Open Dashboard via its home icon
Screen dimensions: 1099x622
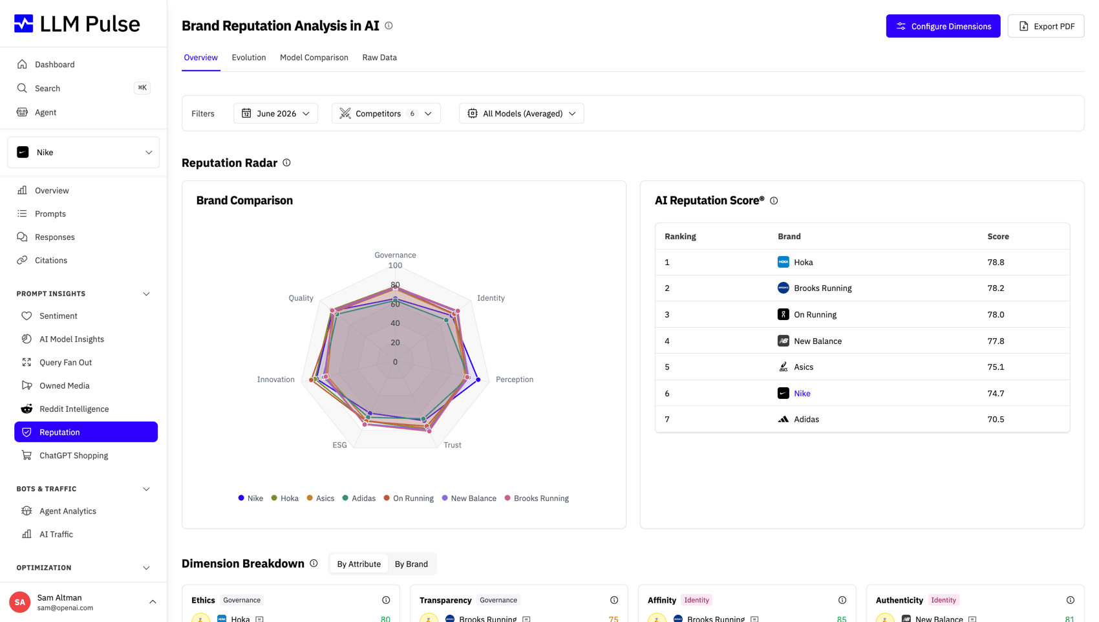[x=22, y=65]
